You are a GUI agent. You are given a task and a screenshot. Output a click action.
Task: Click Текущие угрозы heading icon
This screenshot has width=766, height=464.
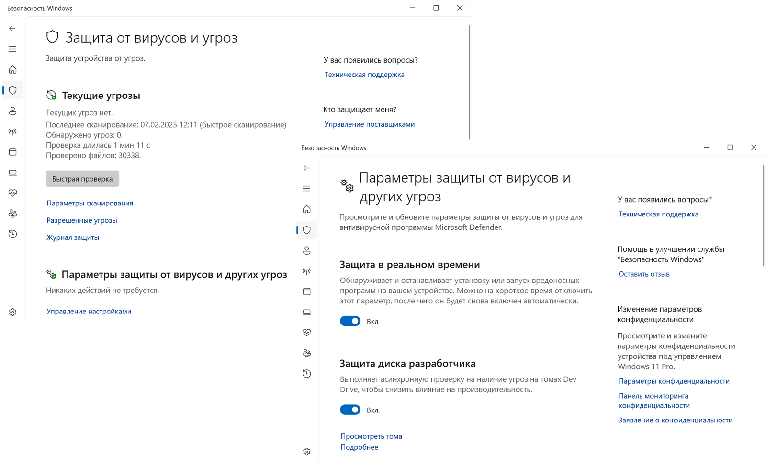[x=51, y=95]
